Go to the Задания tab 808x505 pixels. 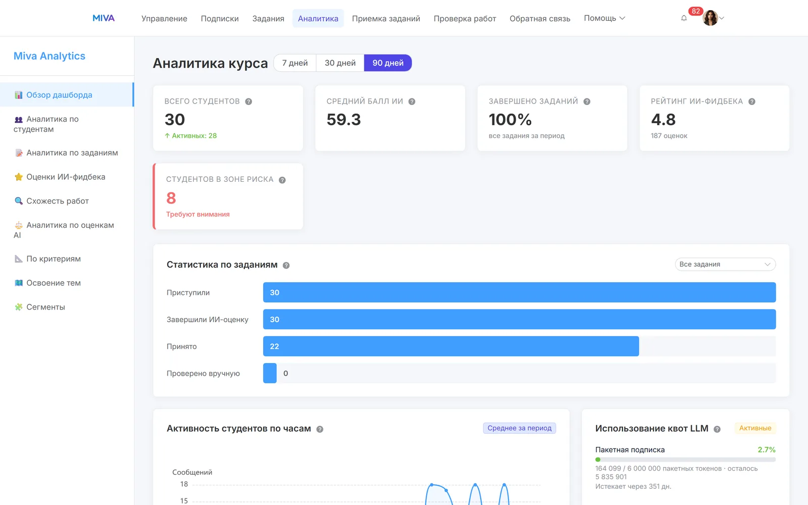click(x=268, y=18)
